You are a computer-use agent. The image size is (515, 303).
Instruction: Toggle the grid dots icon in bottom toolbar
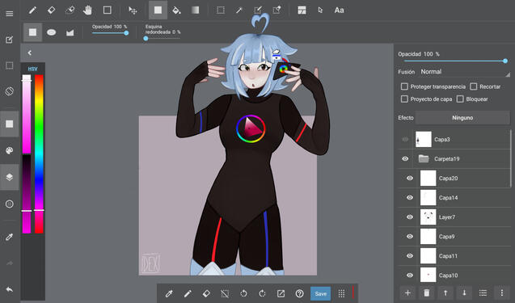[x=341, y=293]
